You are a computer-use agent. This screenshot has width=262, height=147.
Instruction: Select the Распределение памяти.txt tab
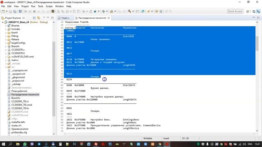[x=92, y=18]
